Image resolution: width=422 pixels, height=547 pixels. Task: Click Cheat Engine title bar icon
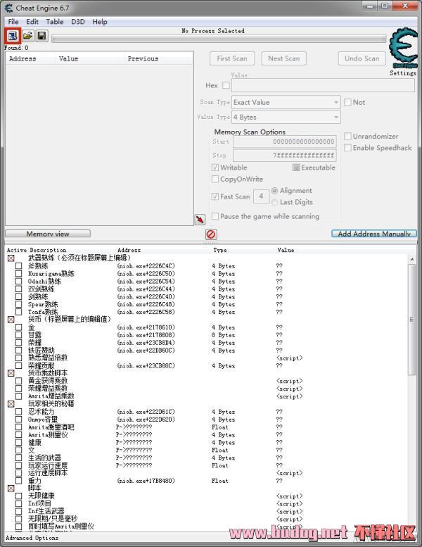point(8,7)
